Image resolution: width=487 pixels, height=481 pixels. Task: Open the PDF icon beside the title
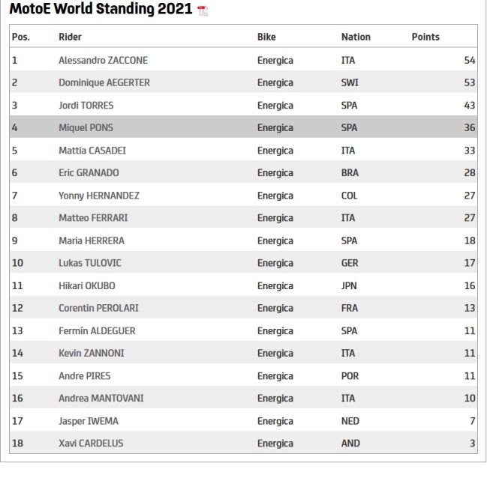203,10
